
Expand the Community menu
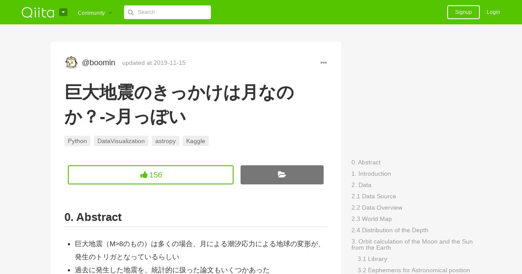tap(95, 13)
